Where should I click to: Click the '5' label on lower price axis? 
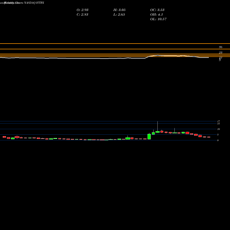point(218,135)
